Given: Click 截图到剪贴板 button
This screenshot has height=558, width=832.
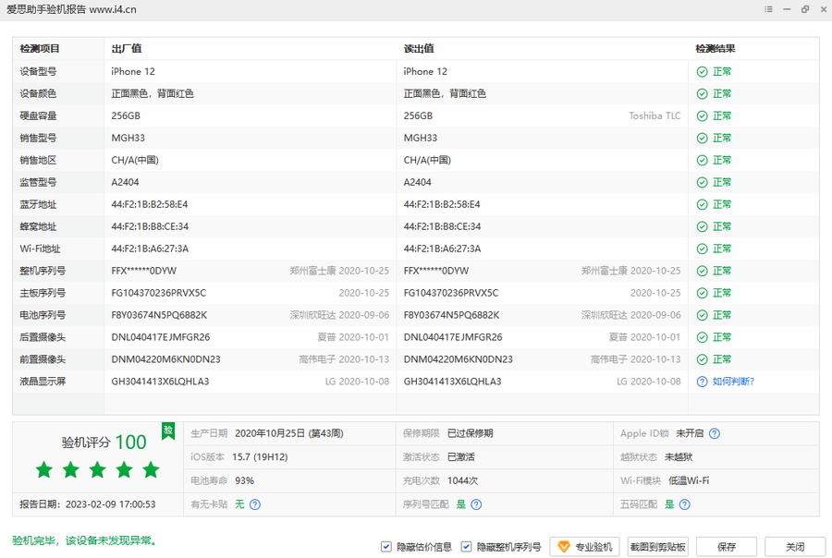Looking at the screenshot, I should [x=658, y=547].
